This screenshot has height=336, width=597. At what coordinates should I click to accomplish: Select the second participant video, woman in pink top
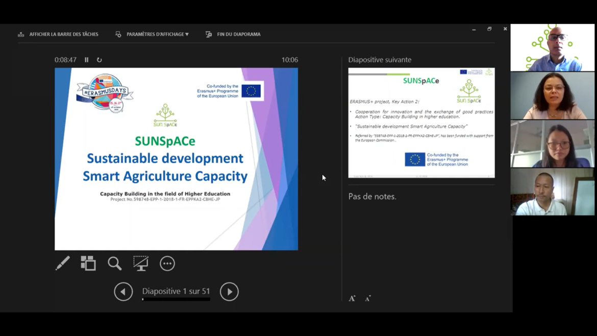pyautogui.click(x=553, y=95)
